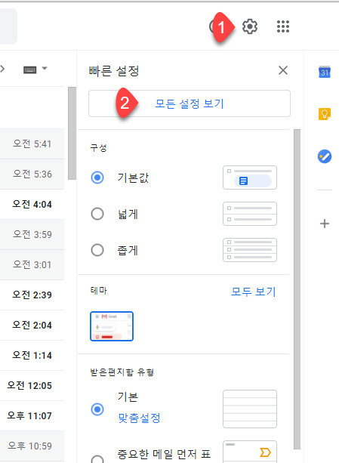Image resolution: width=339 pixels, height=463 pixels.
Task: Click the mail list scrollbar
Action: [72, 133]
